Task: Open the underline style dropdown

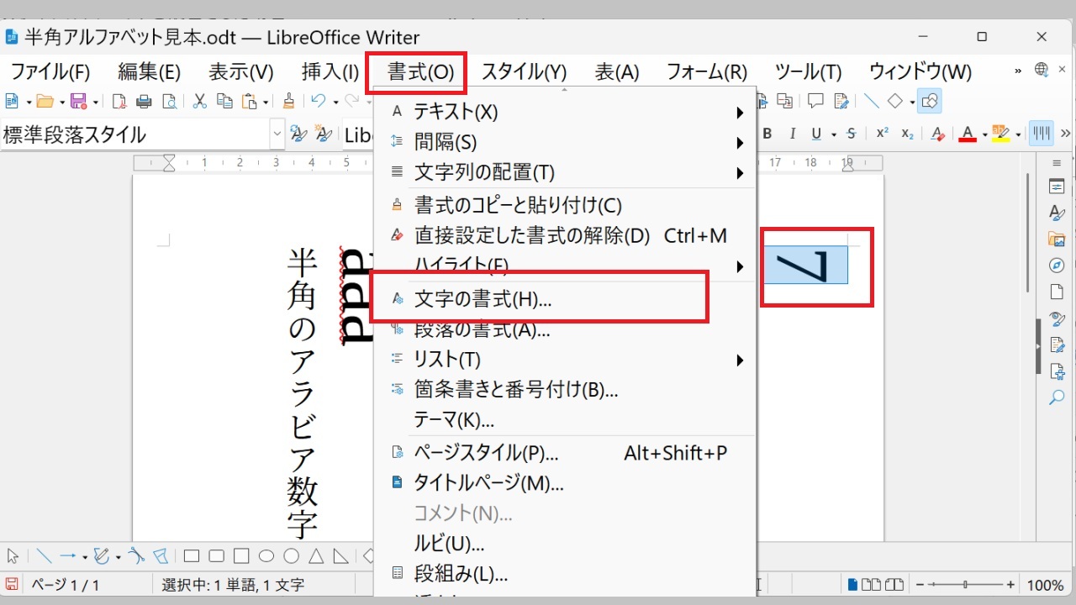Action: (833, 133)
